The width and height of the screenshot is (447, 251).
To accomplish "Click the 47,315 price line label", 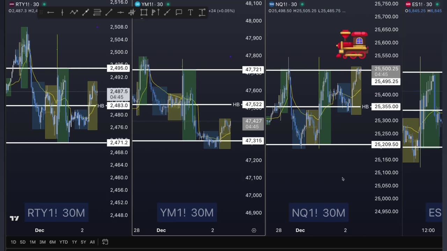I will point(253,141).
